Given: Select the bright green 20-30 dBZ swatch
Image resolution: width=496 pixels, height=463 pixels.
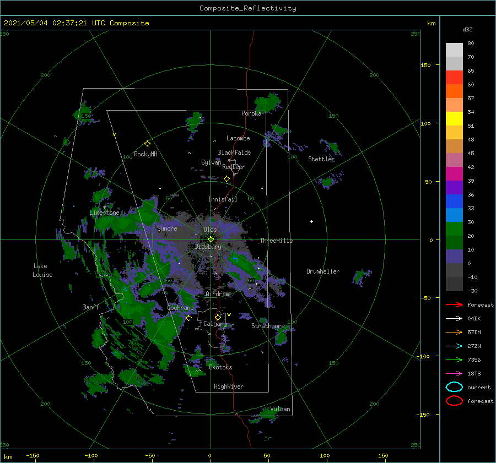Looking at the screenshot, I should point(454,228).
